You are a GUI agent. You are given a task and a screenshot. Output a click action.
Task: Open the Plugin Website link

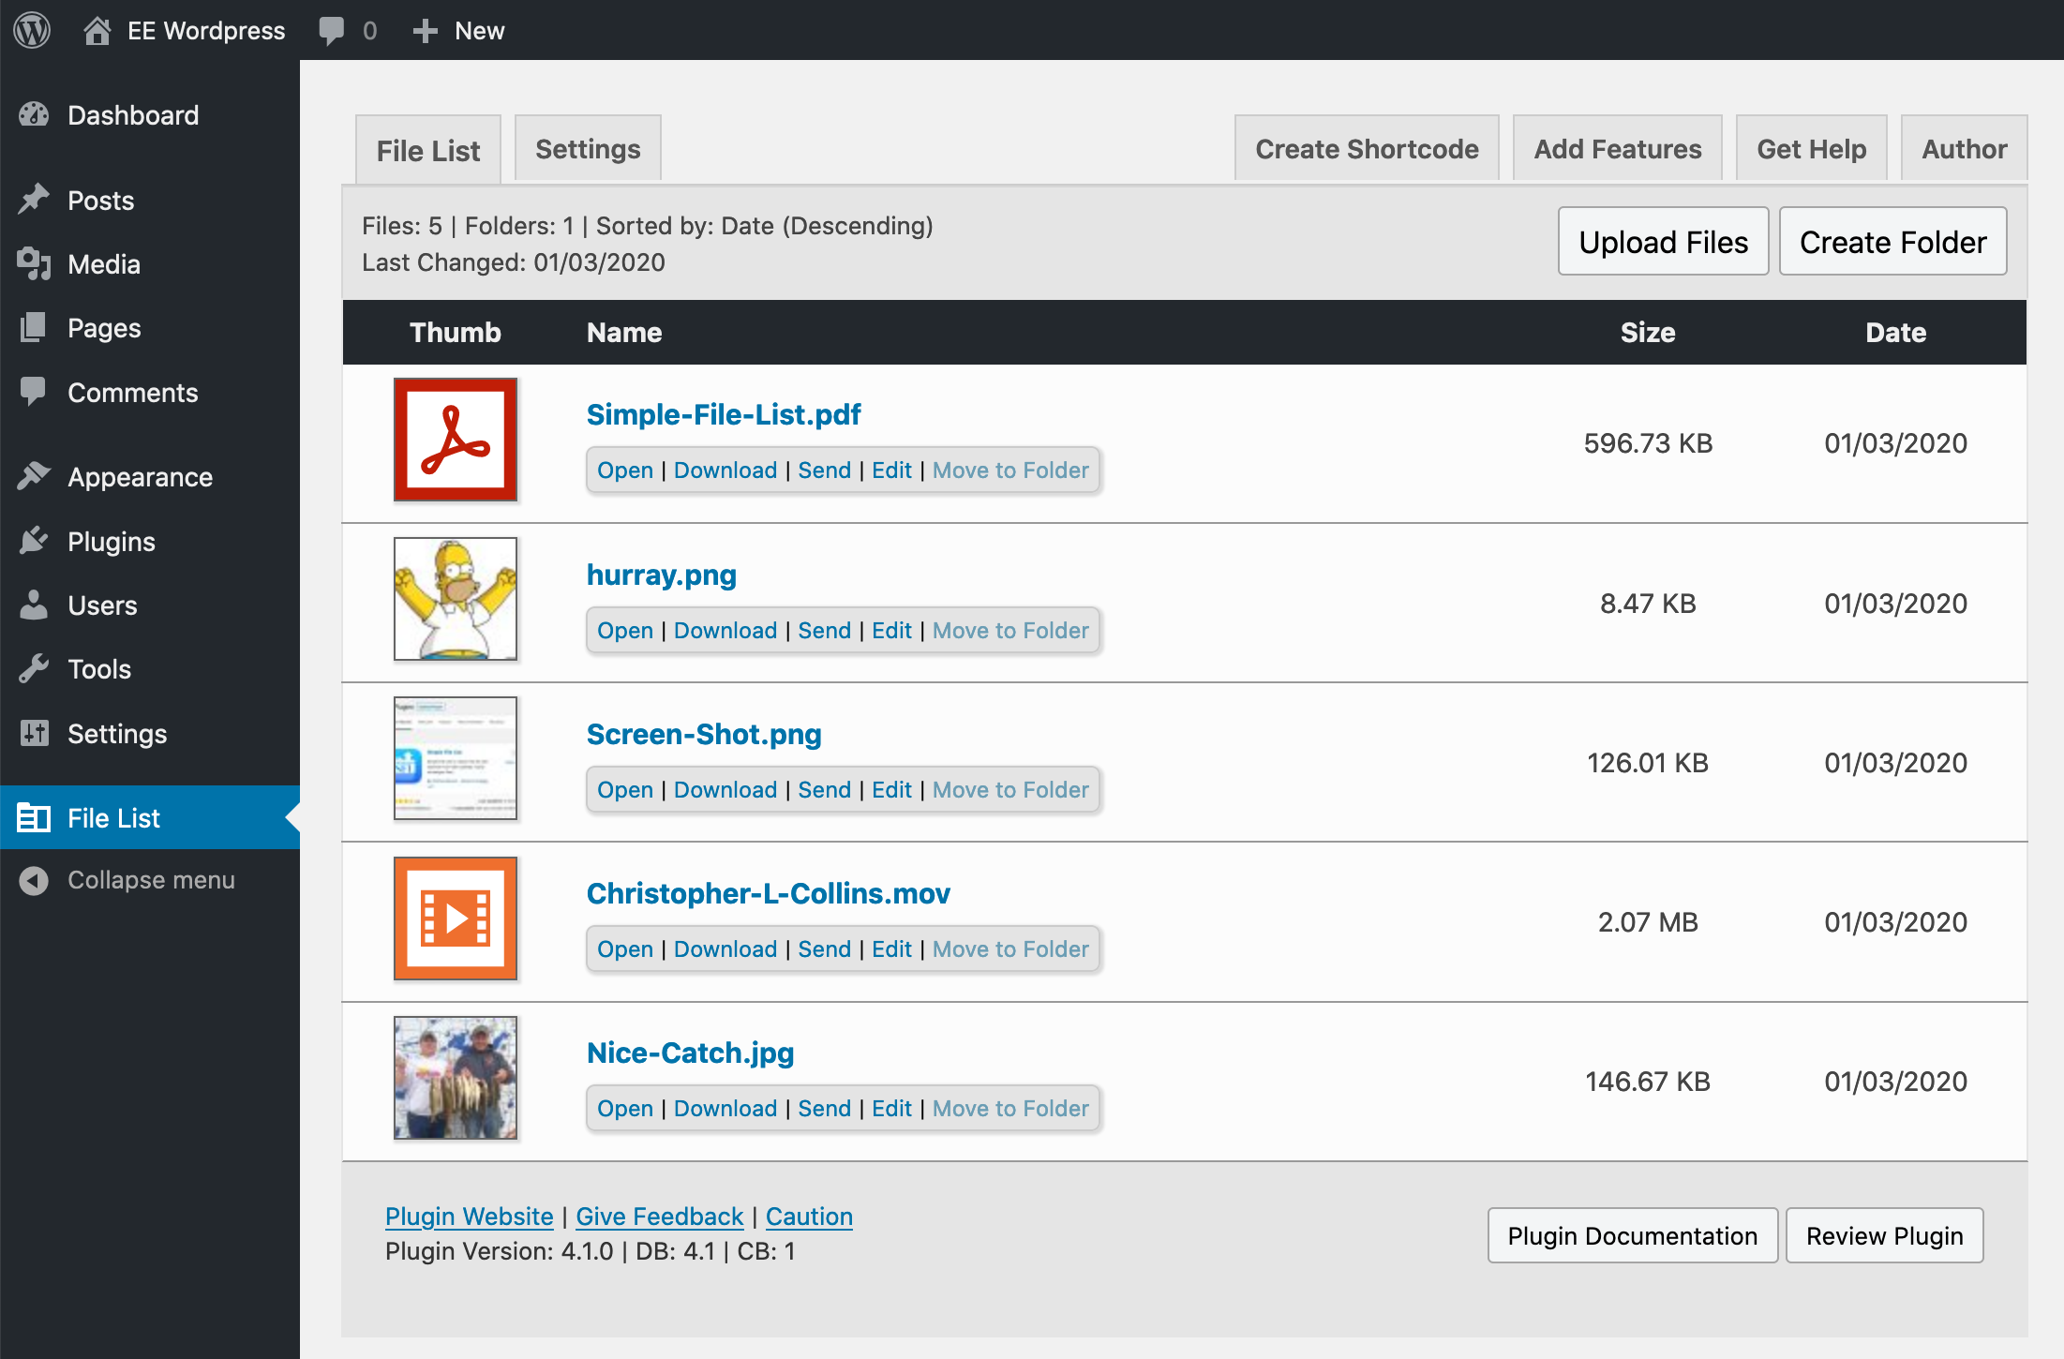pos(467,1215)
